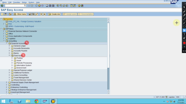Click the scroll down arrow of tree panel
186x104 pixels.
pos(108,93)
